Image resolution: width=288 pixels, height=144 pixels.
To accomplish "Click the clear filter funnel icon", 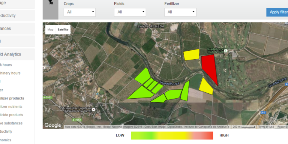I will click(51, 2).
